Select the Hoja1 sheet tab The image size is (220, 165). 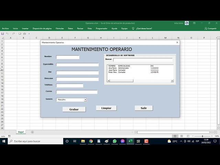[21, 132]
